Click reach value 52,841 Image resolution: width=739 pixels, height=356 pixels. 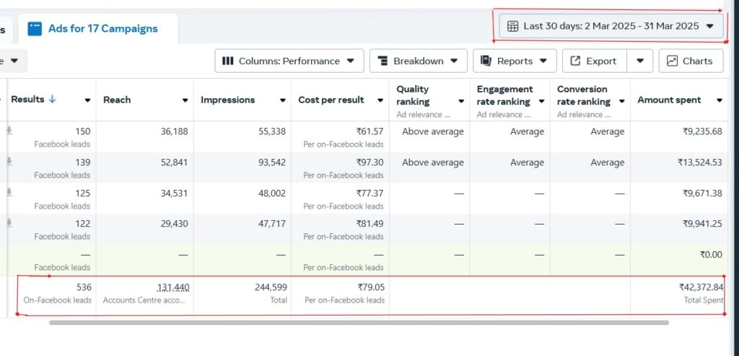[x=174, y=162]
